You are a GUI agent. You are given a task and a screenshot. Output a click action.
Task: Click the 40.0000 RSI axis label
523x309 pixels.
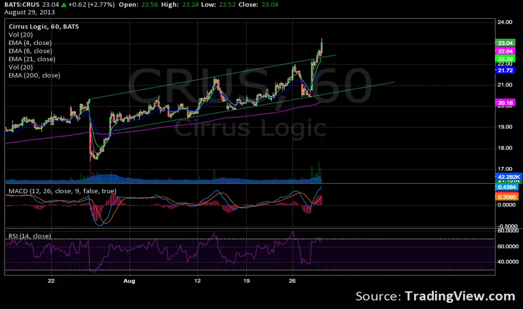click(508, 262)
